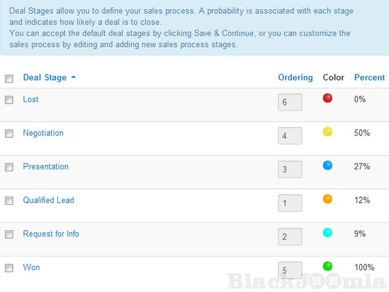Sort by the Deal Stage column header
The height and width of the screenshot is (292, 389).
click(x=45, y=78)
